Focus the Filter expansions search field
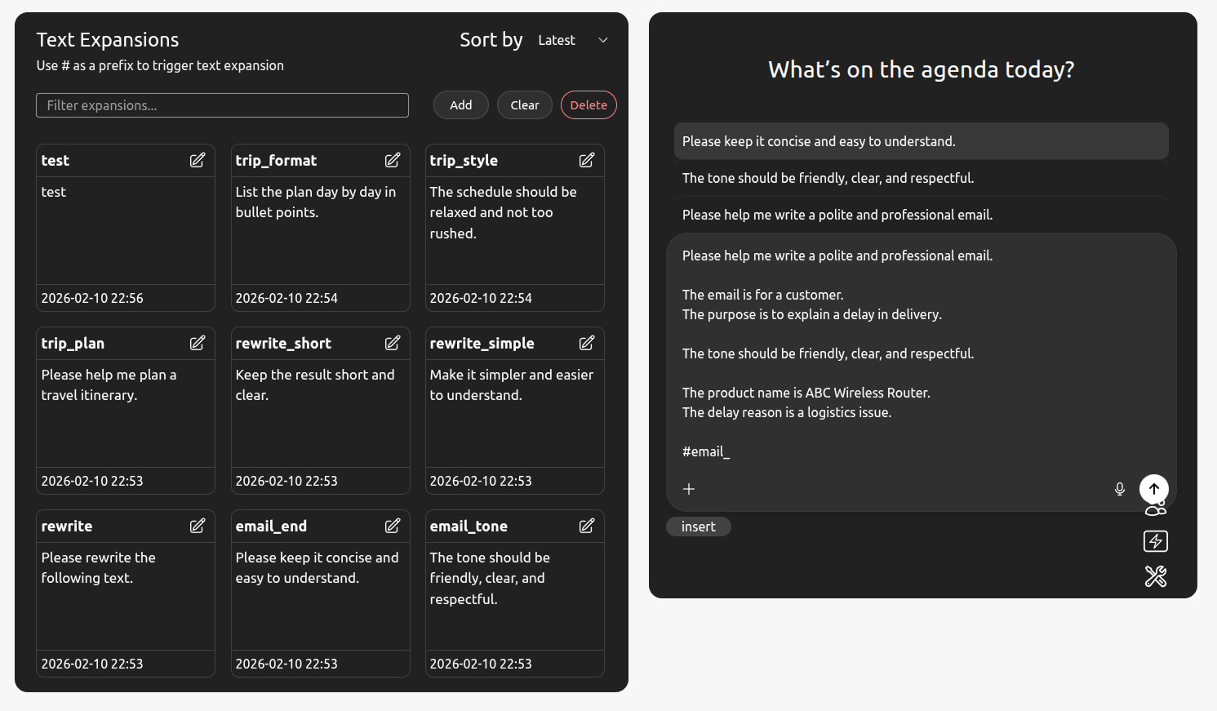This screenshot has width=1217, height=711. click(222, 105)
